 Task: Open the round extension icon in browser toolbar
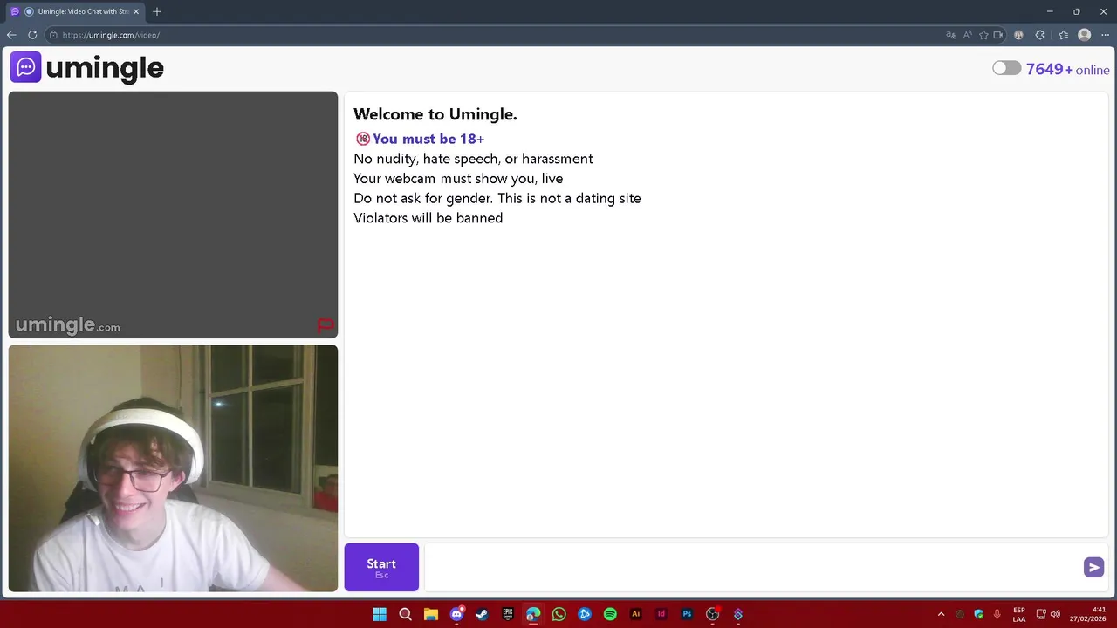(1018, 35)
